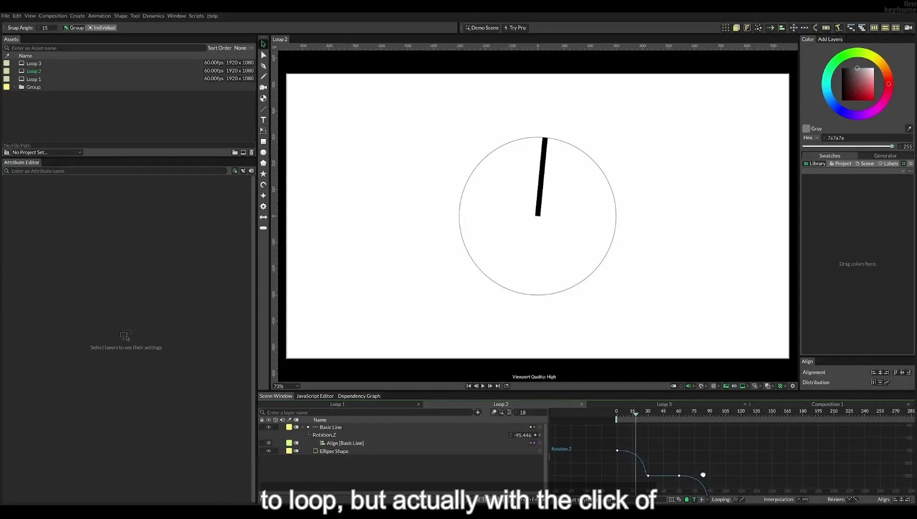Click the Demo Scene button
Screen dimensions: 917x519
(482, 28)
